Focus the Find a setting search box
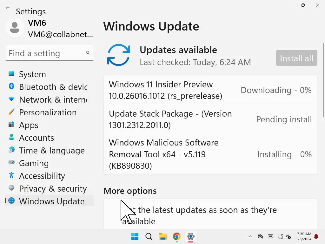325x244 pixels. point(49,53)
